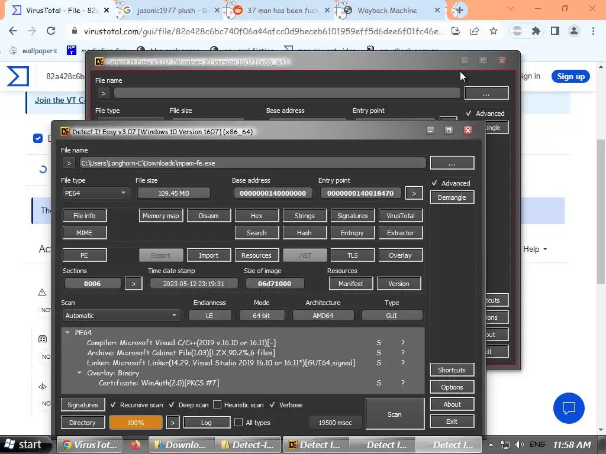Viewport: 606px width, 454px height.
Task: Click the browser forward arrow
Action: [32, 31]
